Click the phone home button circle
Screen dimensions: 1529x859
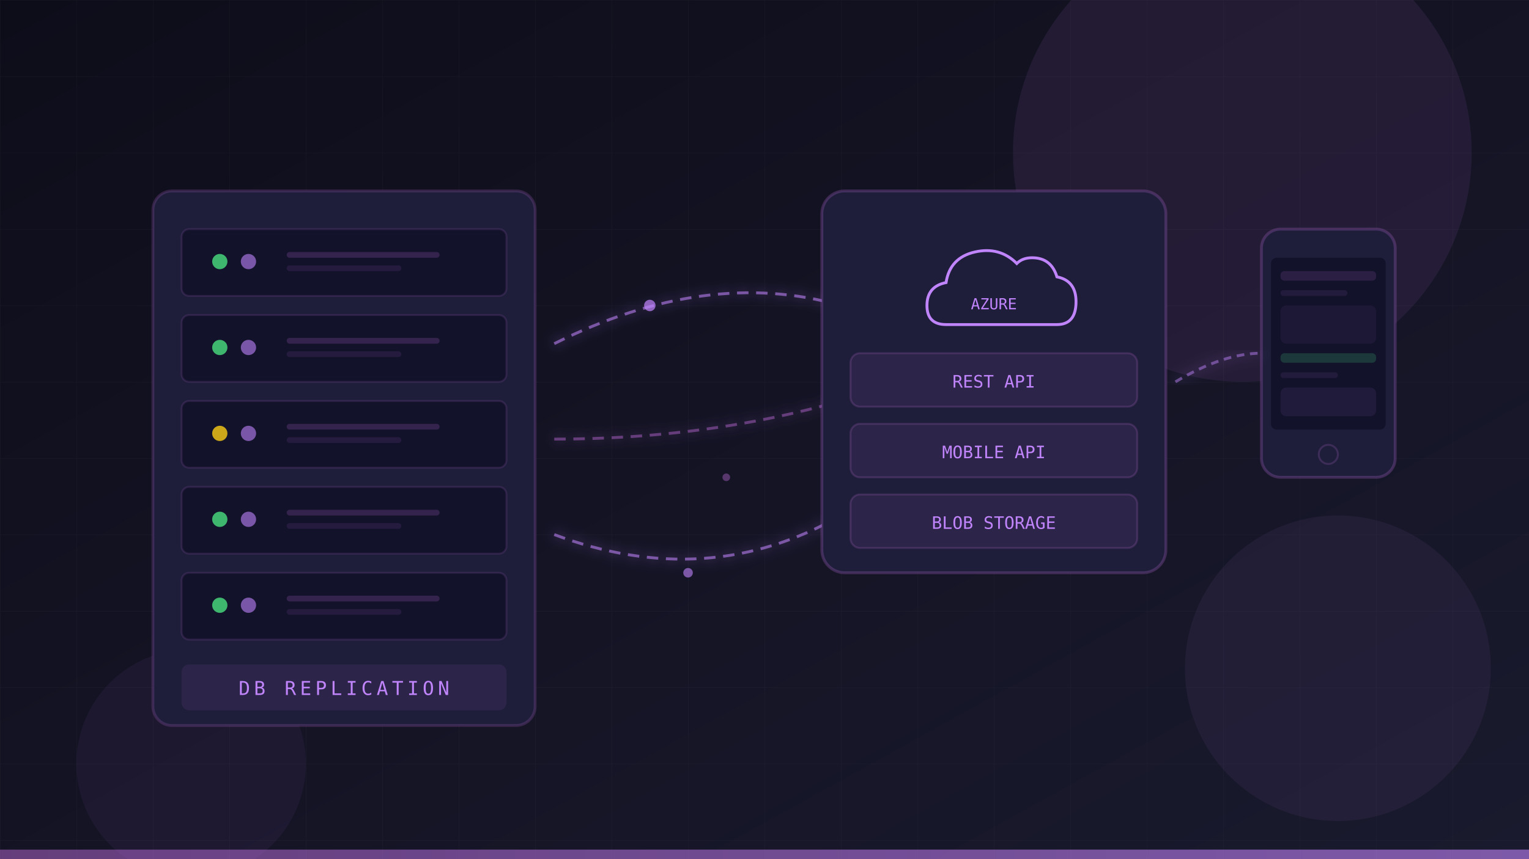tap(1328, 454)
